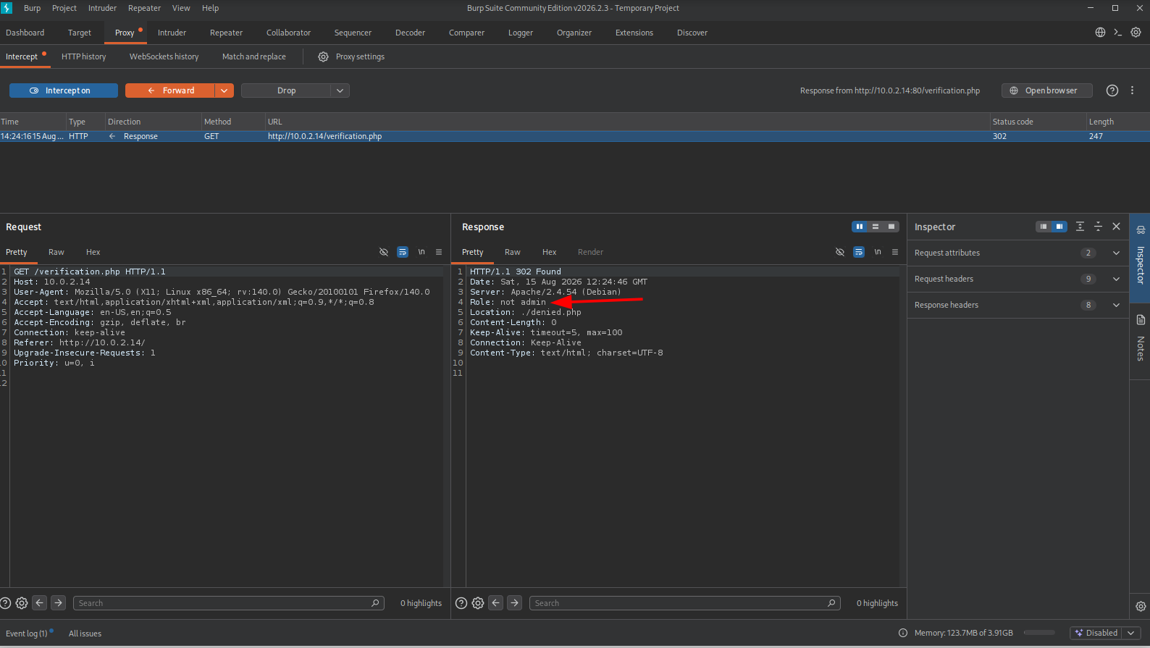
Task: Select the verification.php response row
Action: coord(575,136)
